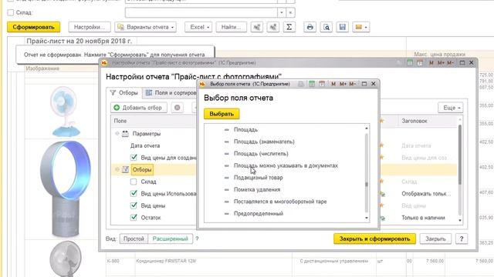Click the Отборы group filter icon
Viewport: 494px width, 277px height.
(x=125, y=169)
